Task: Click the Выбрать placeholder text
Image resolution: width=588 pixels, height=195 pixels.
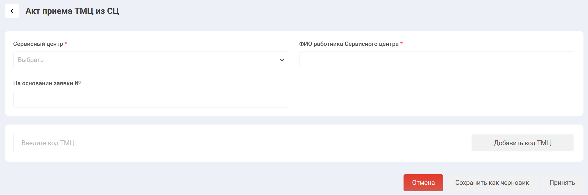Action: coord(30,59)
